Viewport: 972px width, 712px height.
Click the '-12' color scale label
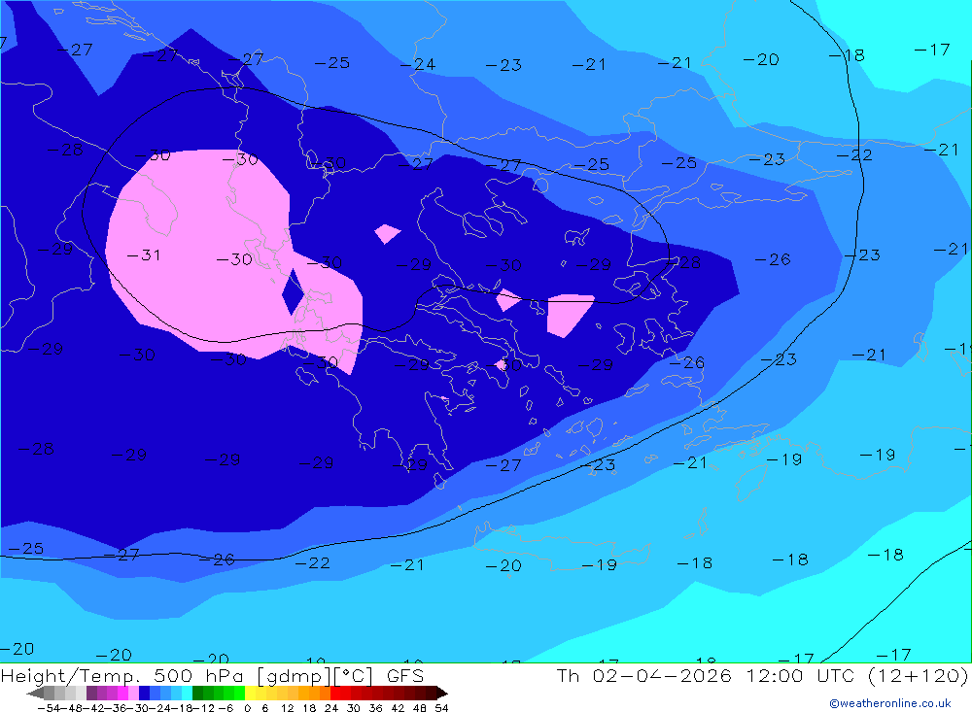pos(203,708)
